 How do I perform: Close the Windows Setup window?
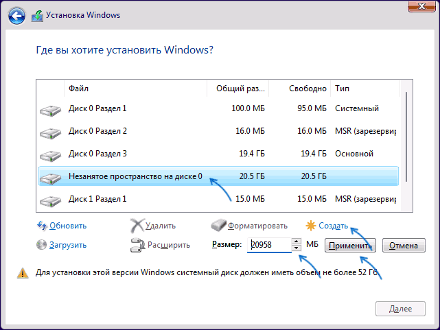tap(421, 6)
